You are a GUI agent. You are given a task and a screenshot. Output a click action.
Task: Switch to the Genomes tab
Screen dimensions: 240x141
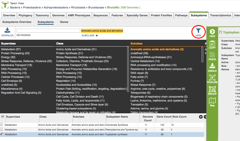coord(58,15)
